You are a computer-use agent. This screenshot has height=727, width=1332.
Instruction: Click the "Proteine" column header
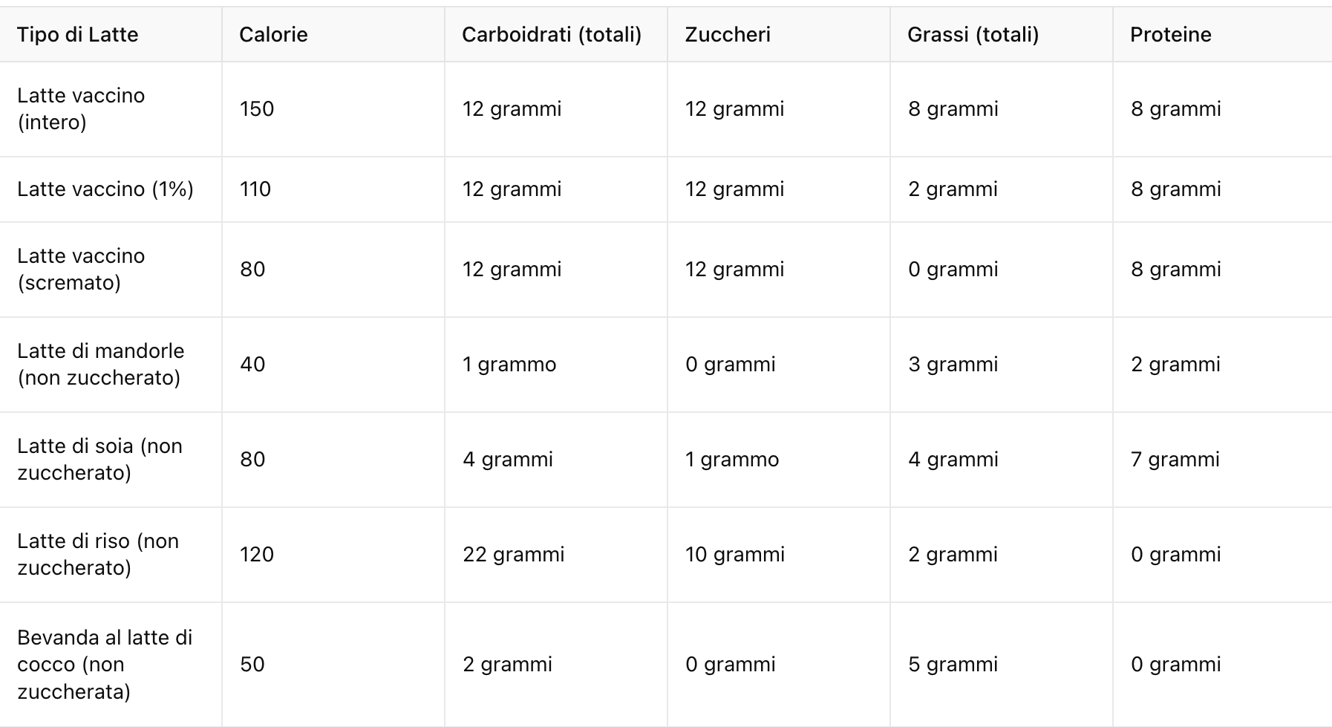[1170, 35]
